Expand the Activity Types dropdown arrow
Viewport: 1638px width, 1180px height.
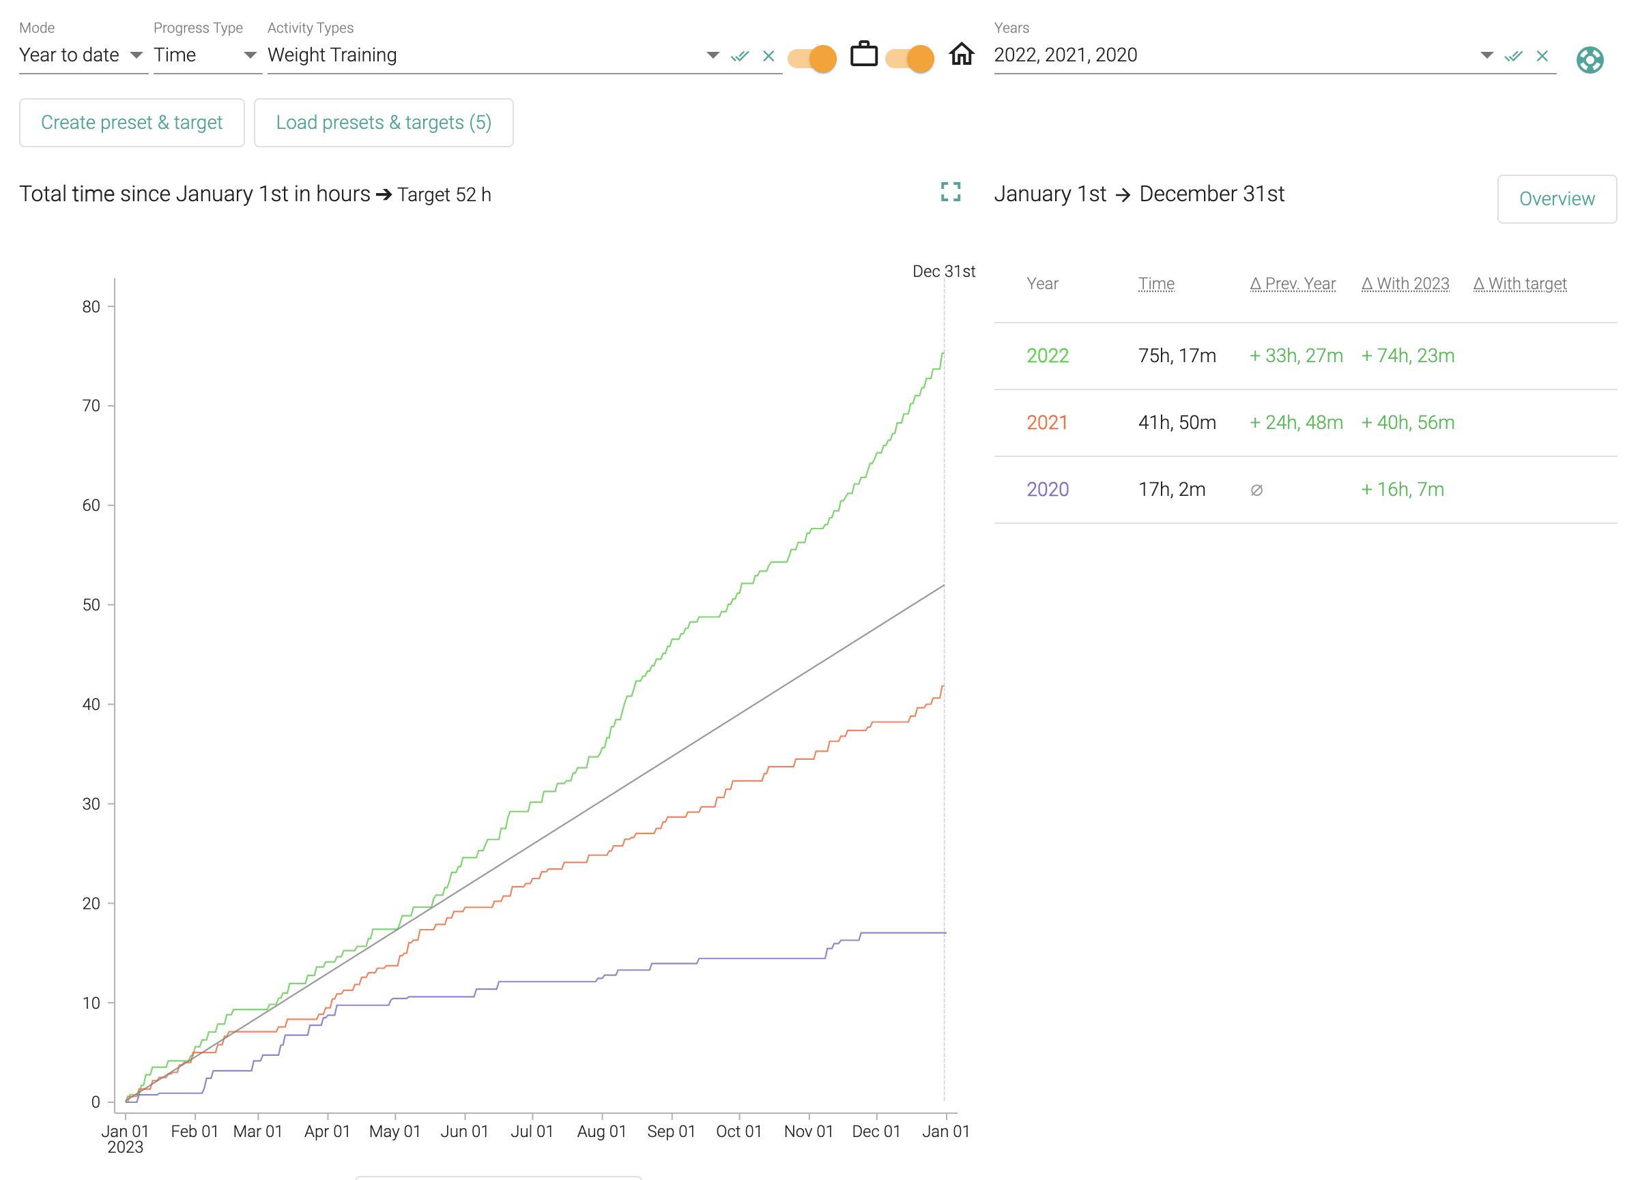pyautogui.click(x=713, y=55)
